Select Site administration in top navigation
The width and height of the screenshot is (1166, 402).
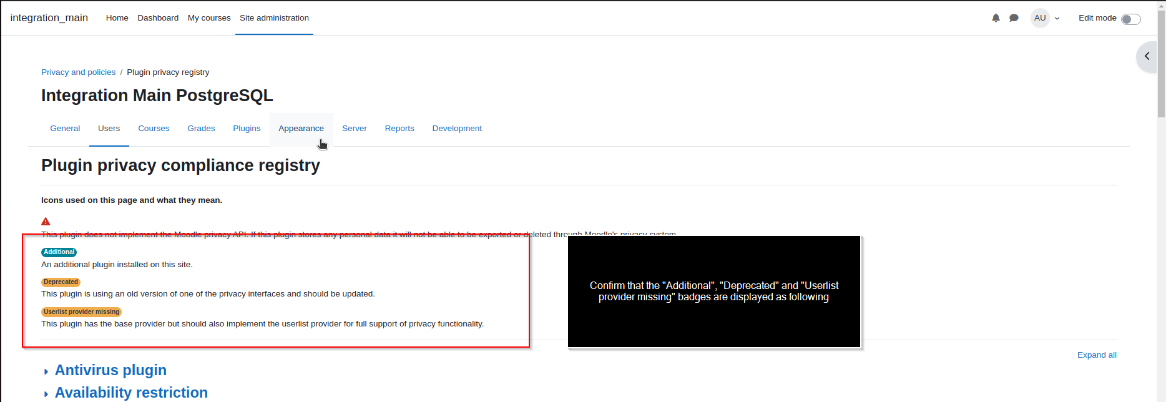pyautogui.click(x=274, y=18)
